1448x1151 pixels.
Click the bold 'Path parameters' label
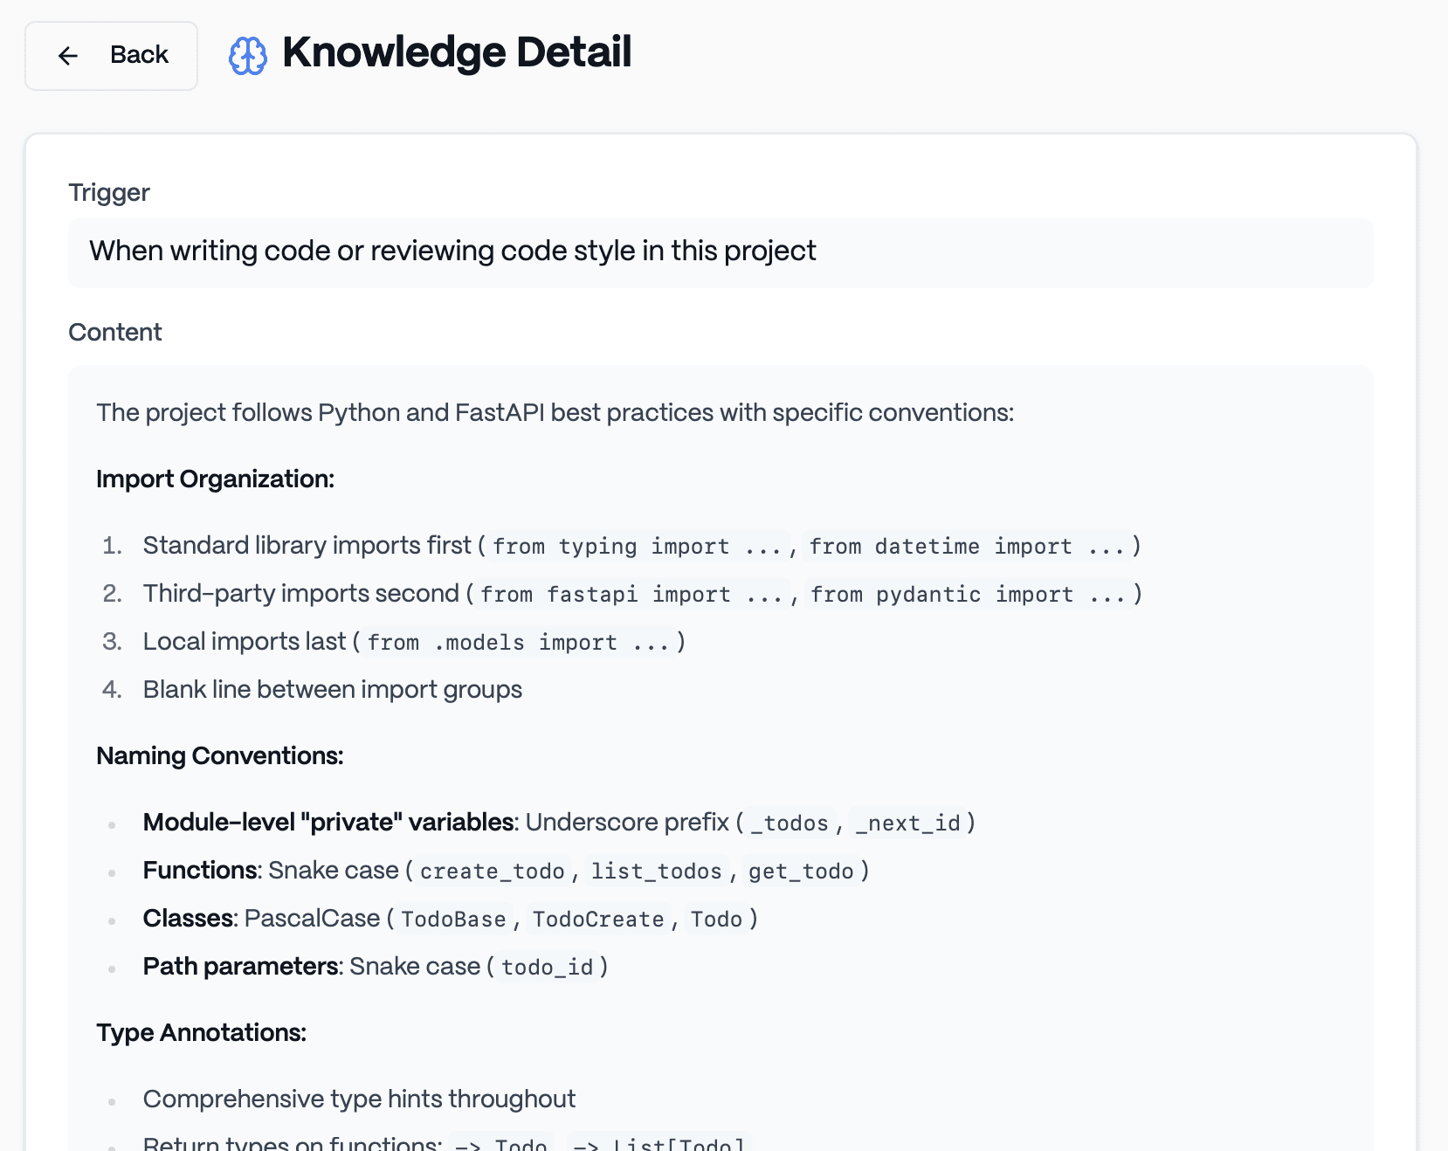pos(241,966)
